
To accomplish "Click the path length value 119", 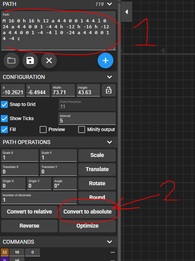I will 100,4.
